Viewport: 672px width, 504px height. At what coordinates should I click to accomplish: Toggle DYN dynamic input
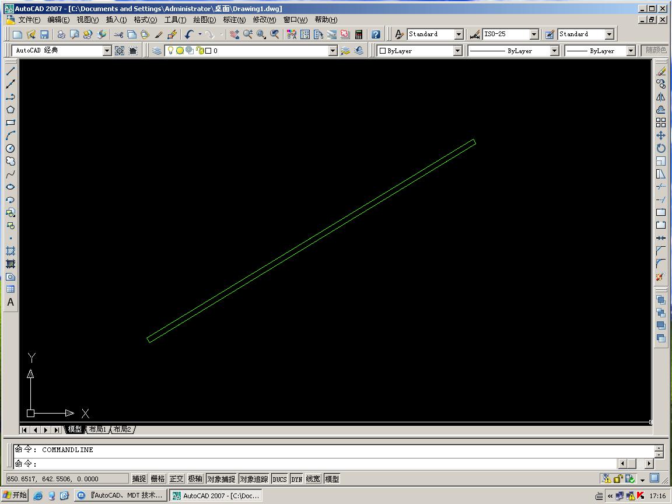pos(296,479)
